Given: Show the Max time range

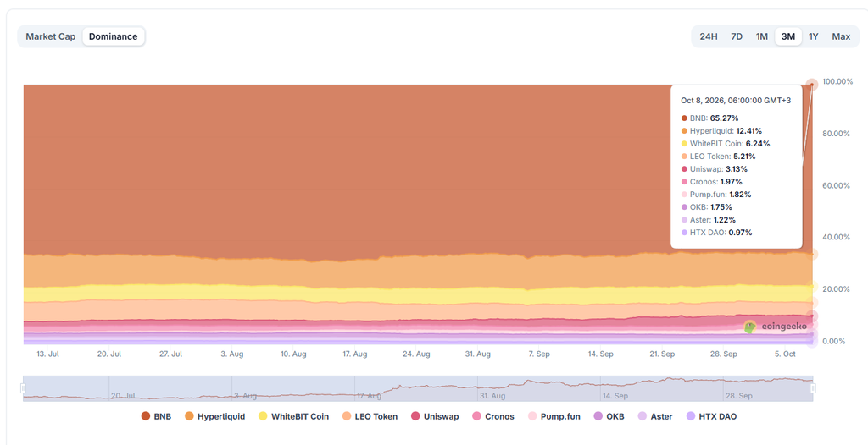Looking at the screenshot, I should pos(841,36).
